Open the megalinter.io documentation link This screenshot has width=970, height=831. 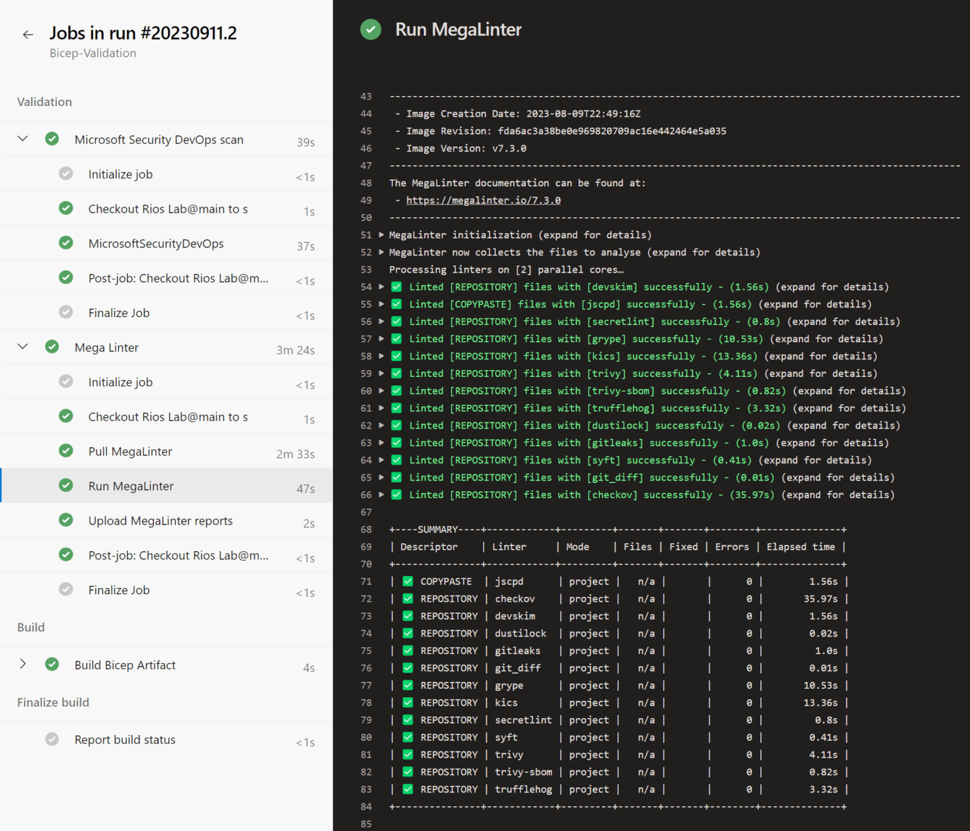tap(483, 200)
